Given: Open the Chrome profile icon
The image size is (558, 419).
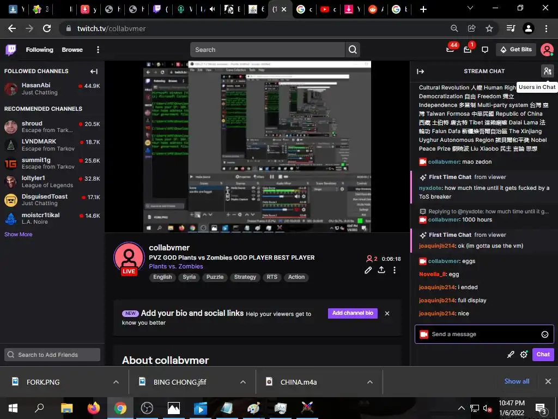Looking at the screenshot, I should coord(529,28).
